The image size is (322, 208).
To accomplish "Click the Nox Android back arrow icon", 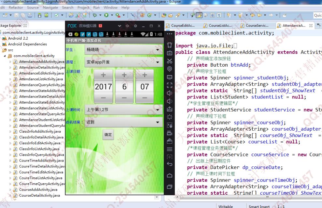I will [x=169, y=164].
